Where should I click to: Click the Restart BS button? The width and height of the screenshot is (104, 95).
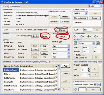[x=54, y=22]
